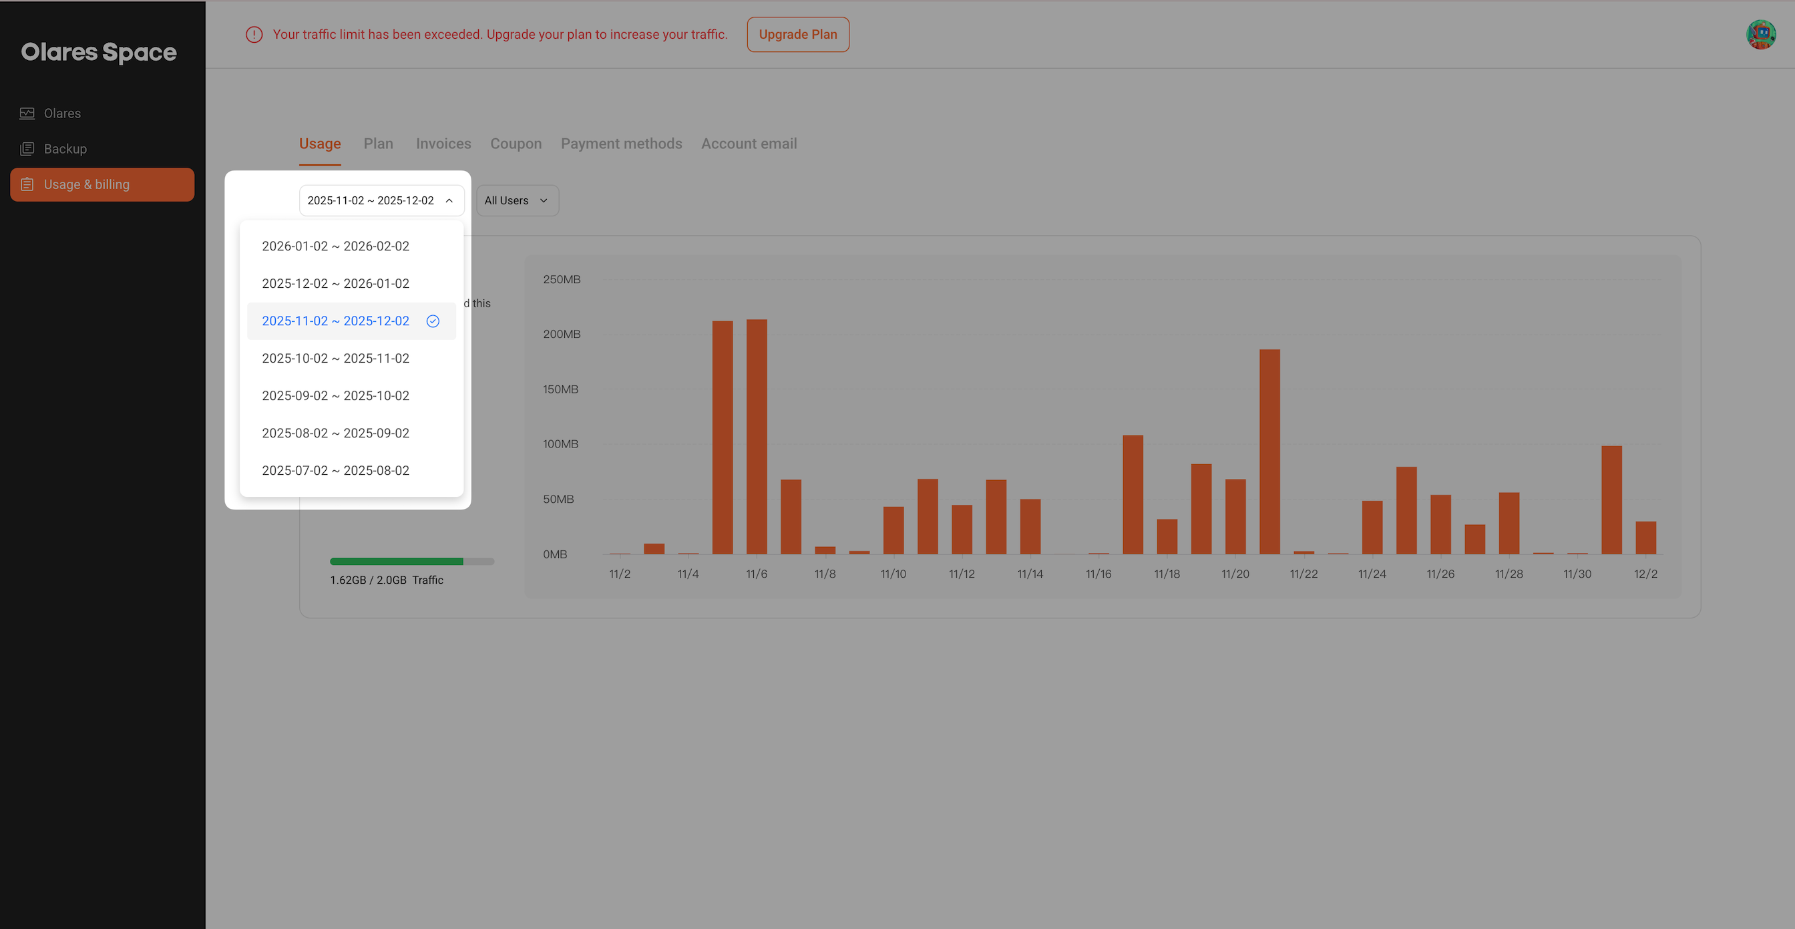The height and width of the screenshot is (929, 1795).
Task: Open the All Users dropdown
Action: 516,200
